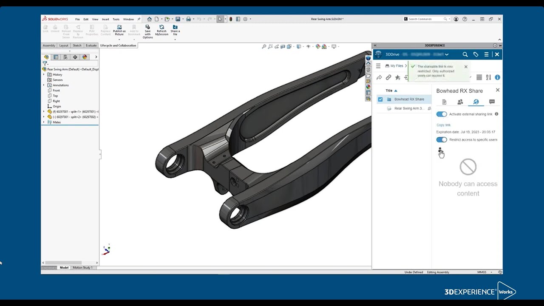Open the properties document tab in share panel

pyautogui.click(x=444, y=102)
